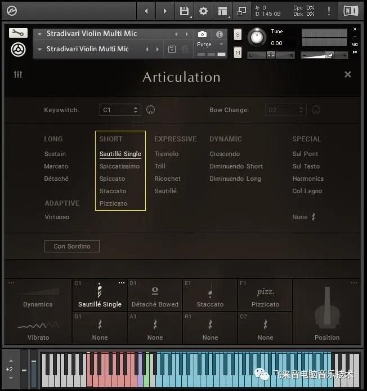Screen dimensions: 367x391
Task: Select the empty G1 None slot
Action: (x=100, y=328)
